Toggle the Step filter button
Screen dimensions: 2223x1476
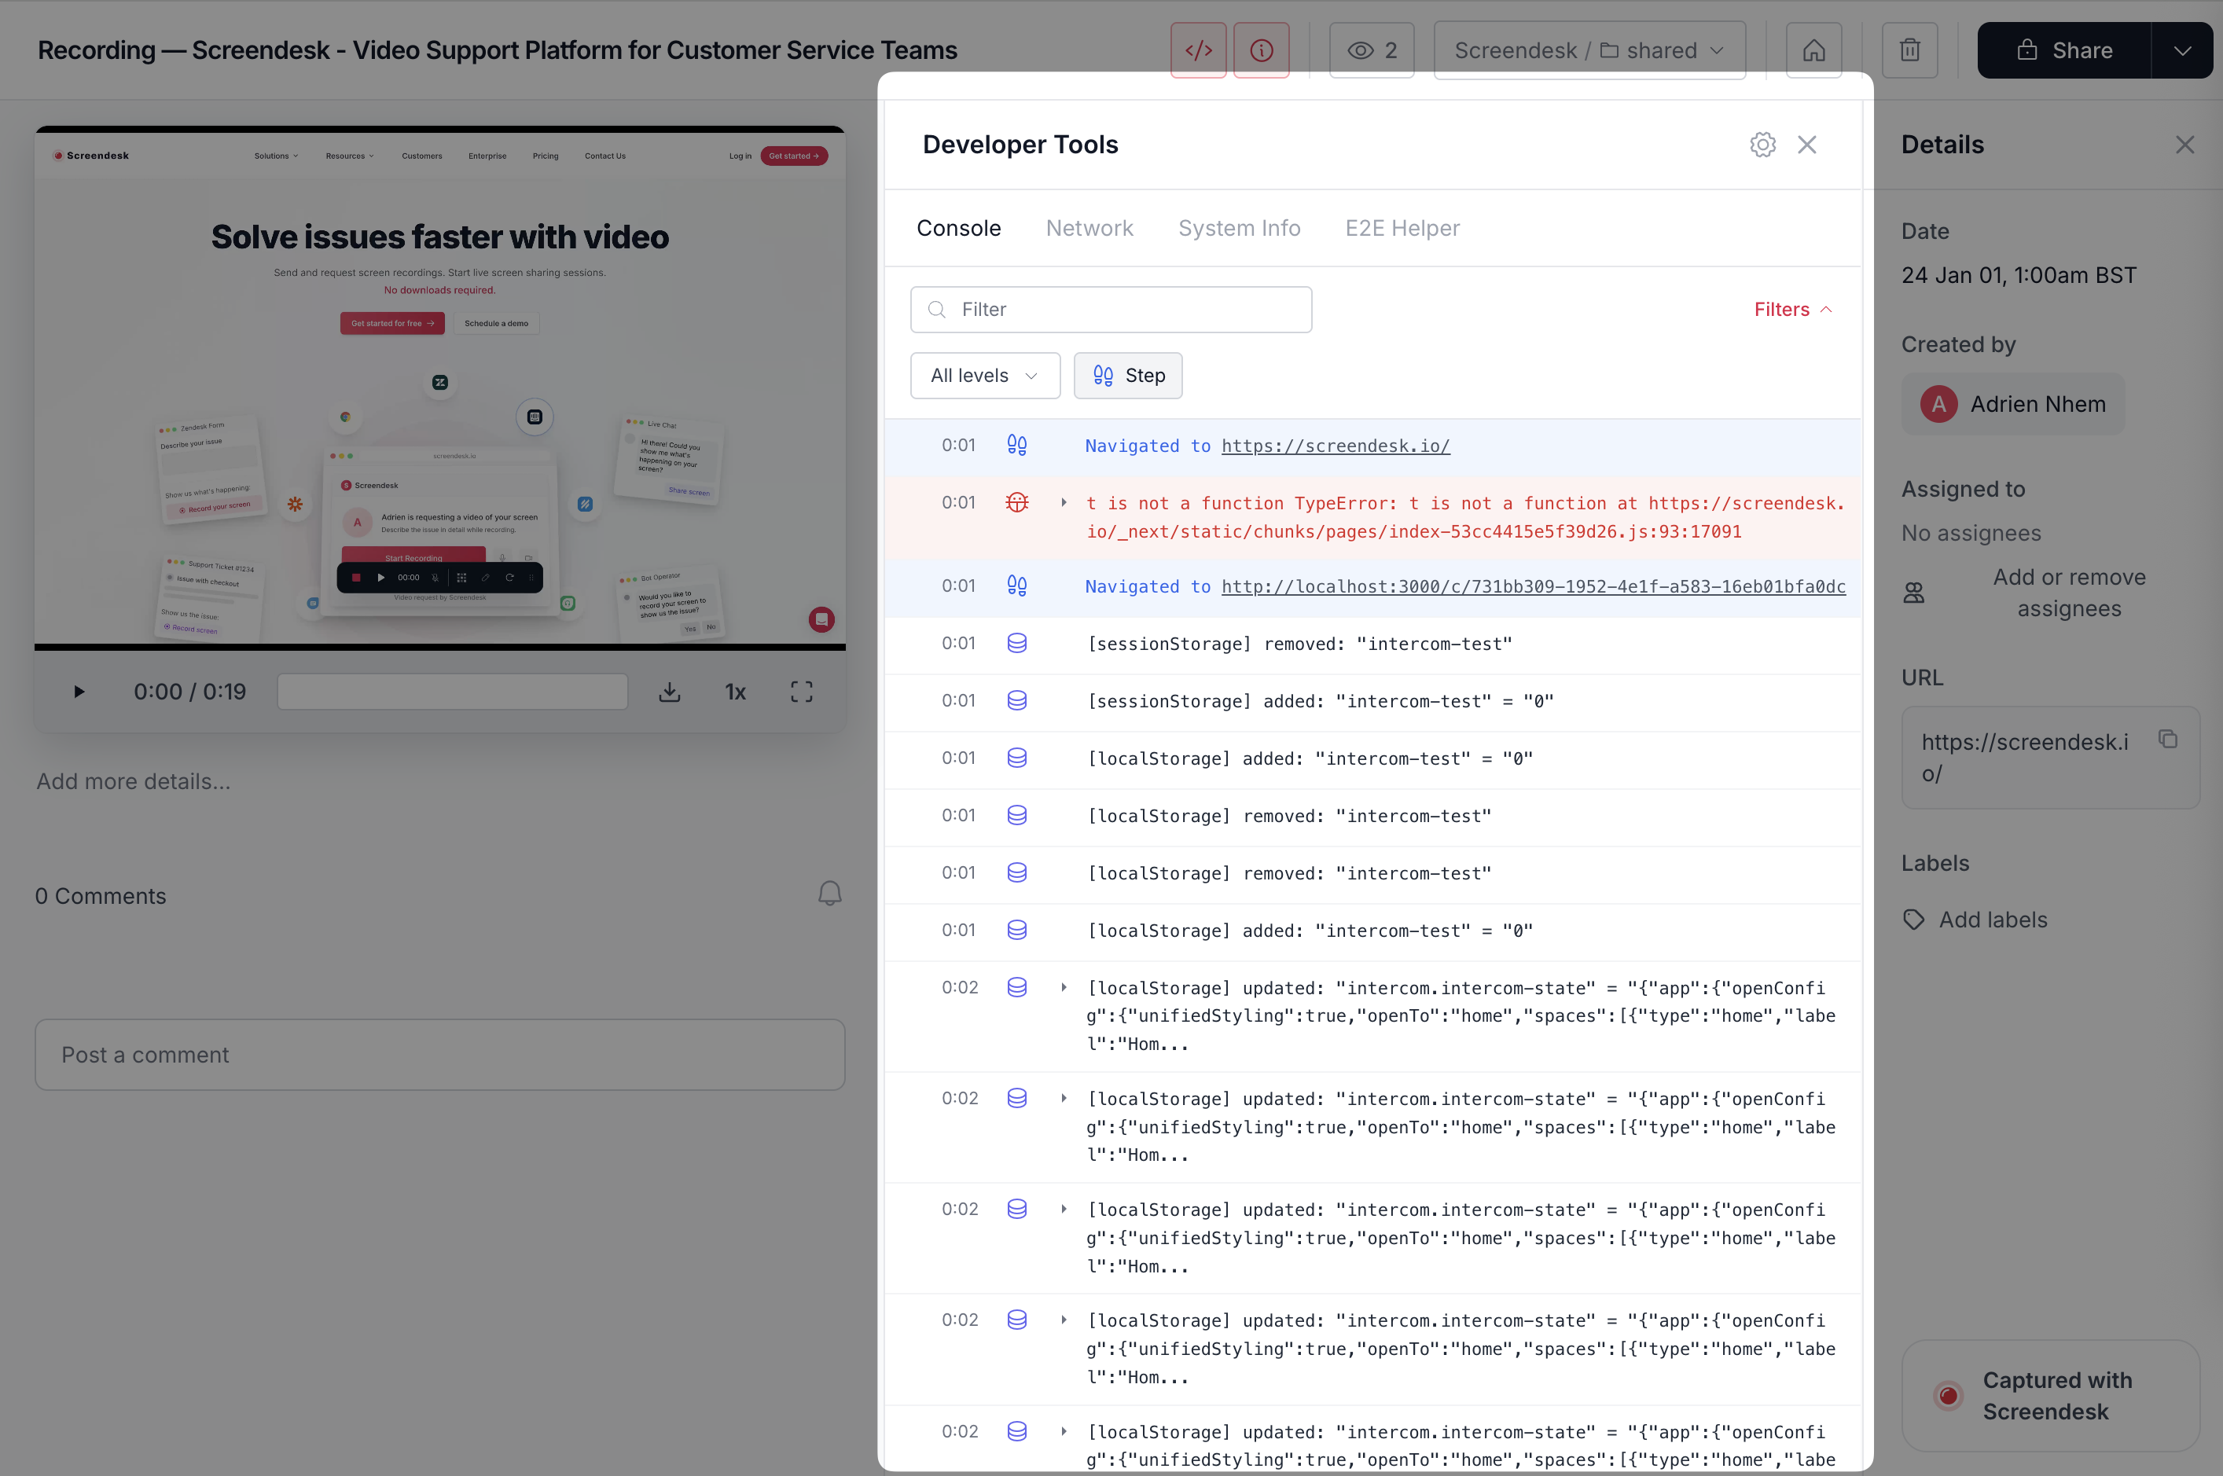pyautogui.click(x=1128, y=376)
